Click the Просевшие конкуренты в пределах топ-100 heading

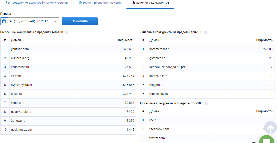click(171, 104)
